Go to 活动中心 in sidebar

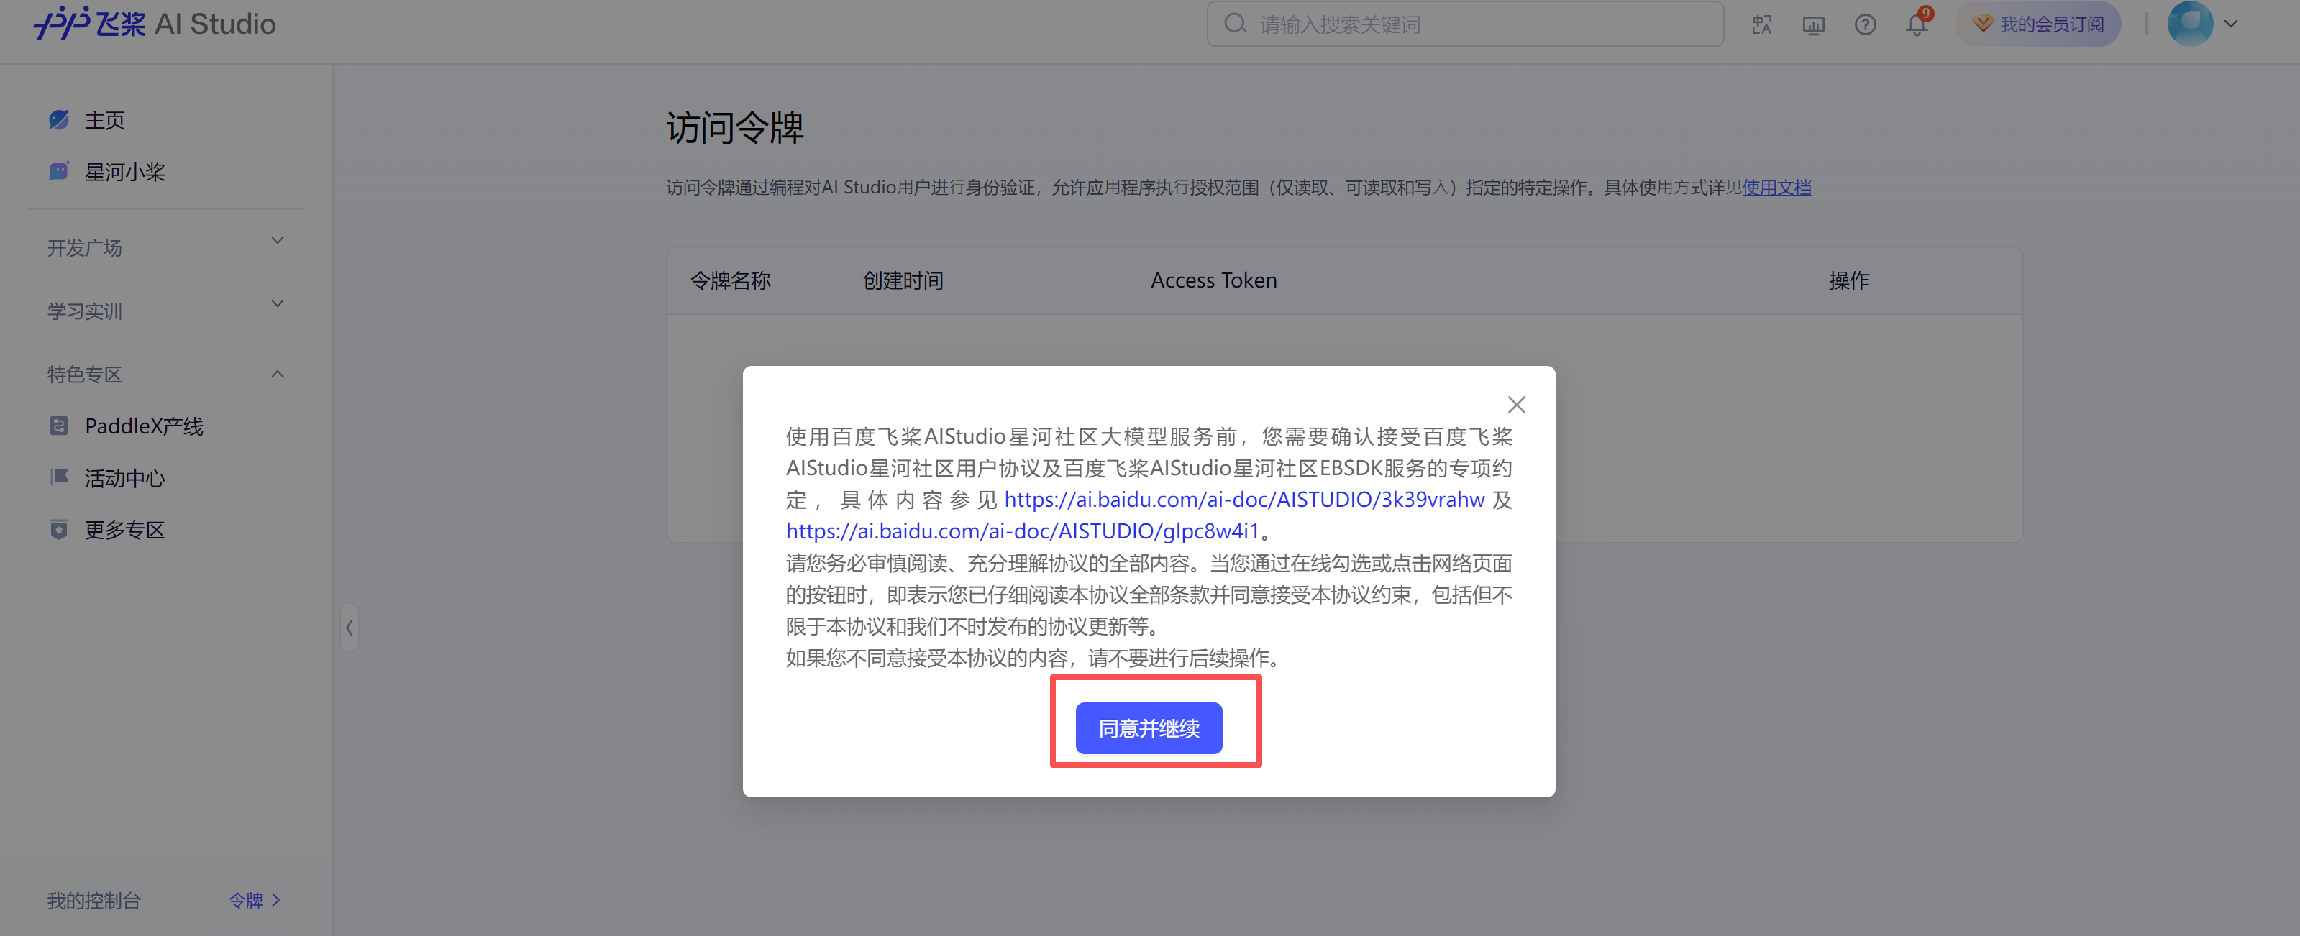click(x=124, y=478)
